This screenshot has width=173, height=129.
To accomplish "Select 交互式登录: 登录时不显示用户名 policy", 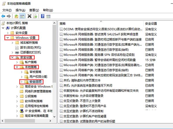I will (85, 106).
